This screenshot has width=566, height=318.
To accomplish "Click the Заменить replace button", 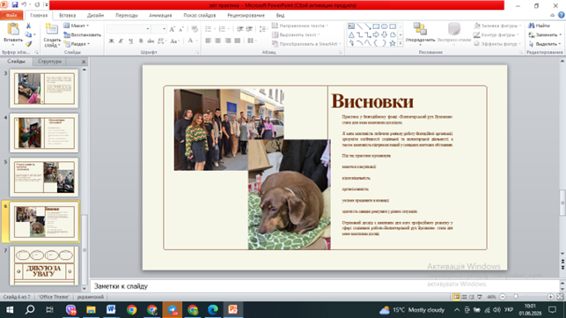I will tap(545, 34).
